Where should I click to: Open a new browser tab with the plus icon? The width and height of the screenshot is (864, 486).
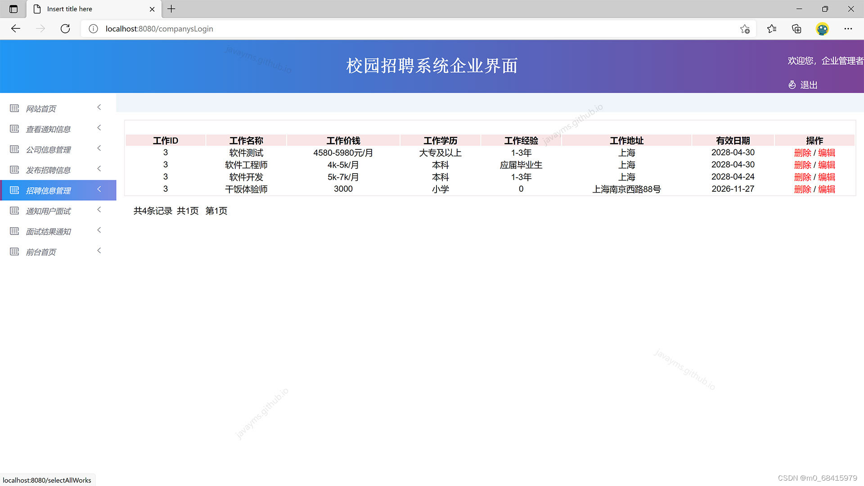tap(171, 9)
